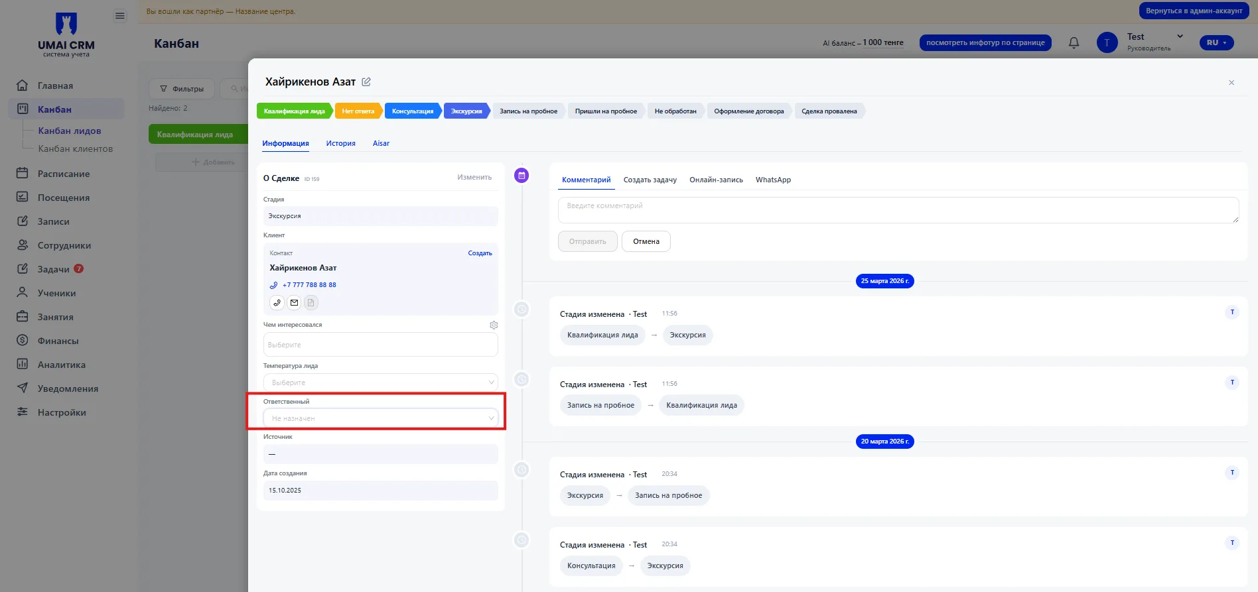Open the Создать задачу tab
Screen dimensions: 1258x592
point(650,180)
